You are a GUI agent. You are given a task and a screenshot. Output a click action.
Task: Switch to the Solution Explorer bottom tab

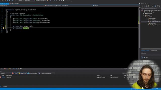(x=145, y=50)
